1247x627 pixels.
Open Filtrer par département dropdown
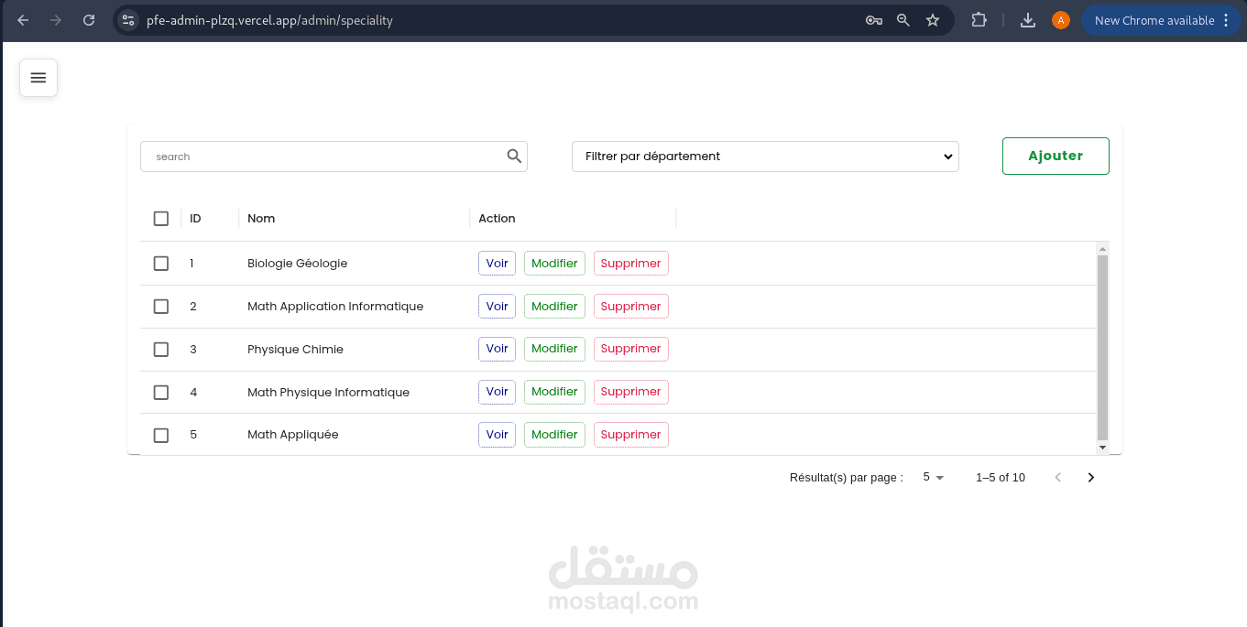pyautogui.click(x=765, y=157)
